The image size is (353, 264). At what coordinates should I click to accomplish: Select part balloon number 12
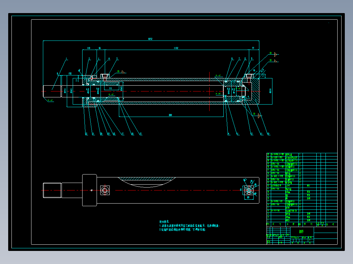click(252, 134)
